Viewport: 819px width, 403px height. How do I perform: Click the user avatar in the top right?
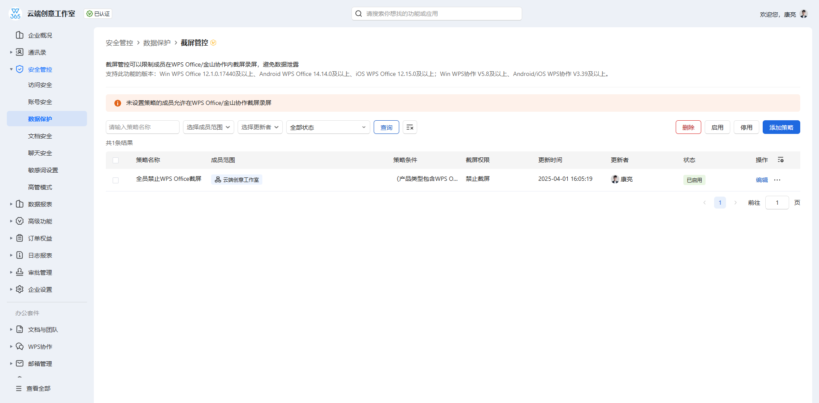(804, 14)
